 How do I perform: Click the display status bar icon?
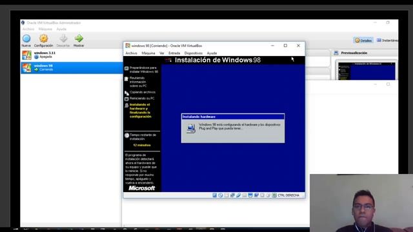(250, 195)
